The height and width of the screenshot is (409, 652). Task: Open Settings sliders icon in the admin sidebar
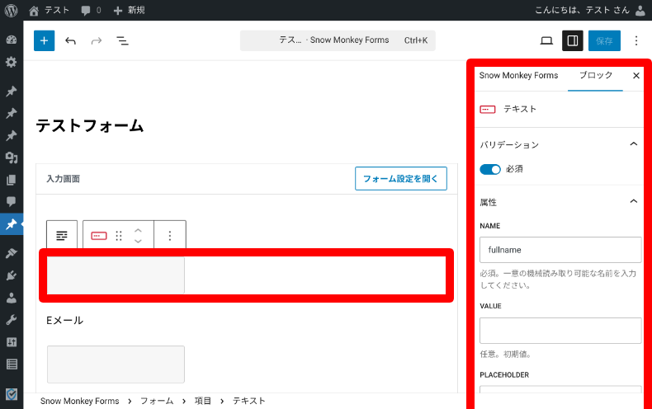click(12, 342)
